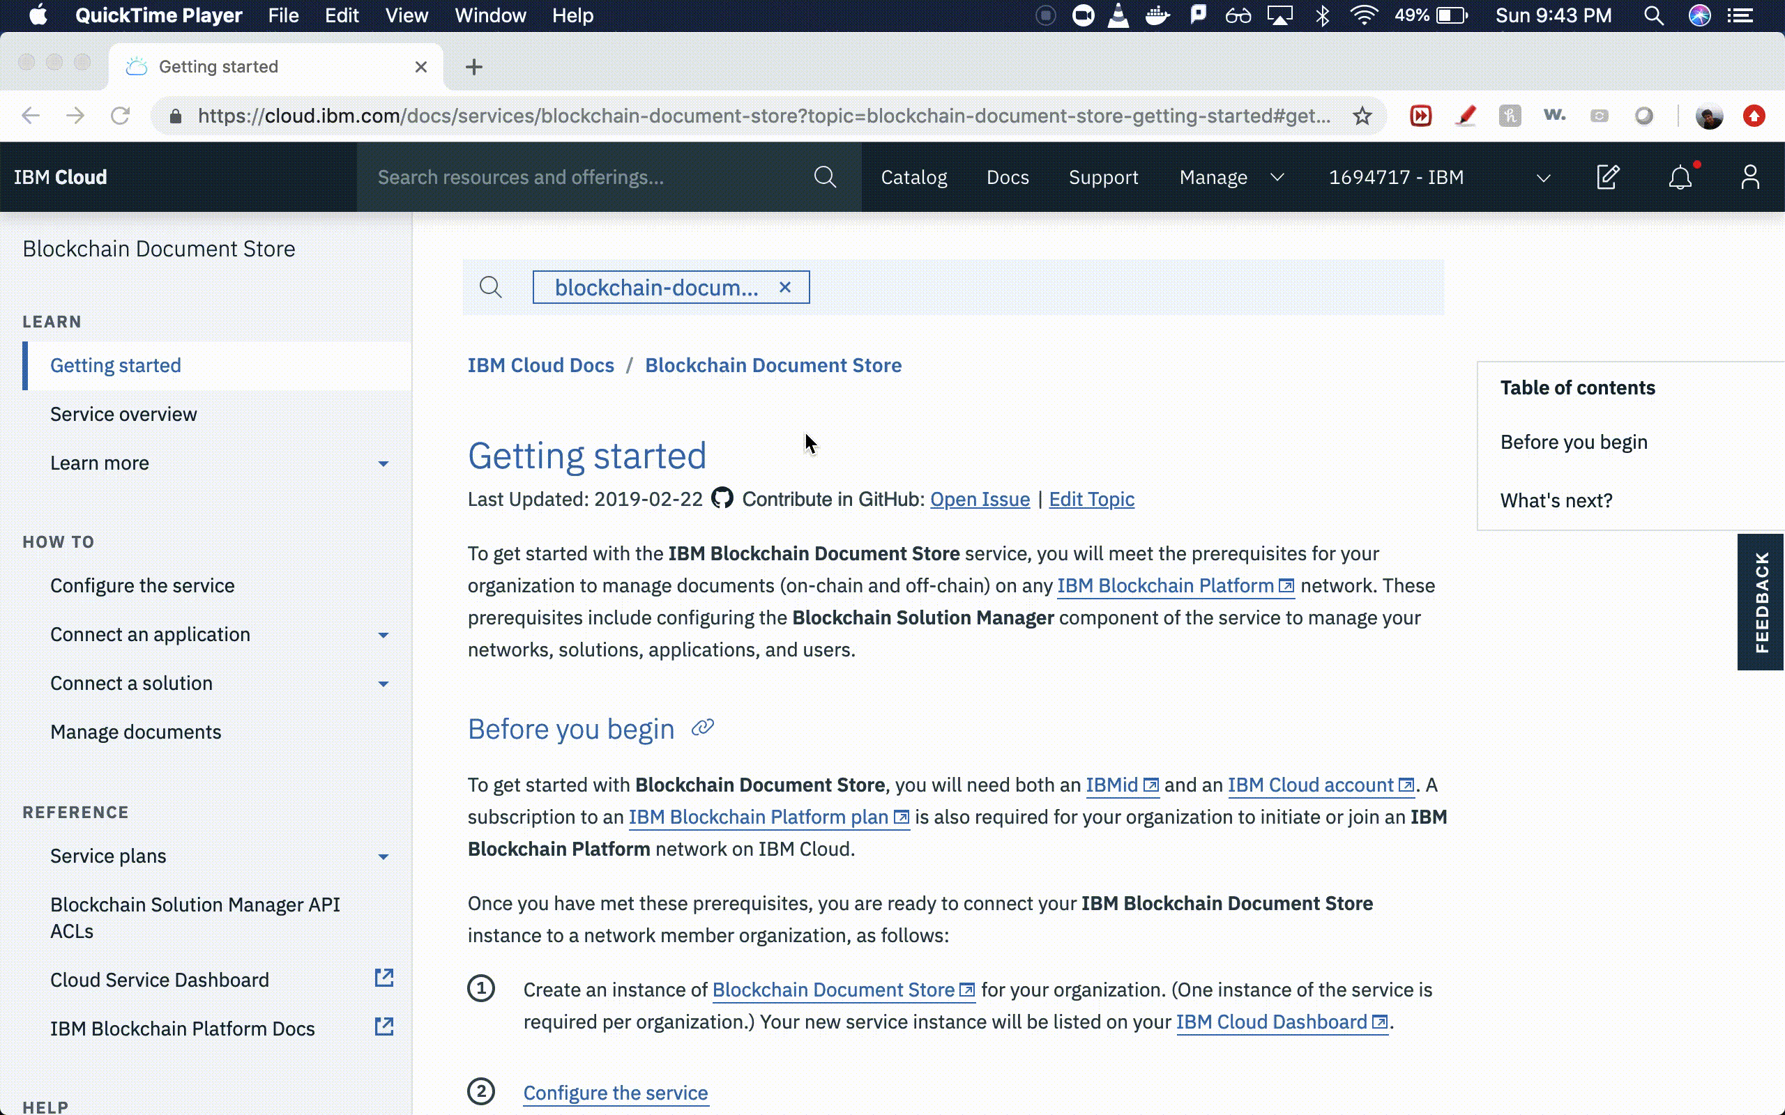The image size is (1785, 1115).
Task: Expand Connect a solution section
Action: tap(383, 684)
